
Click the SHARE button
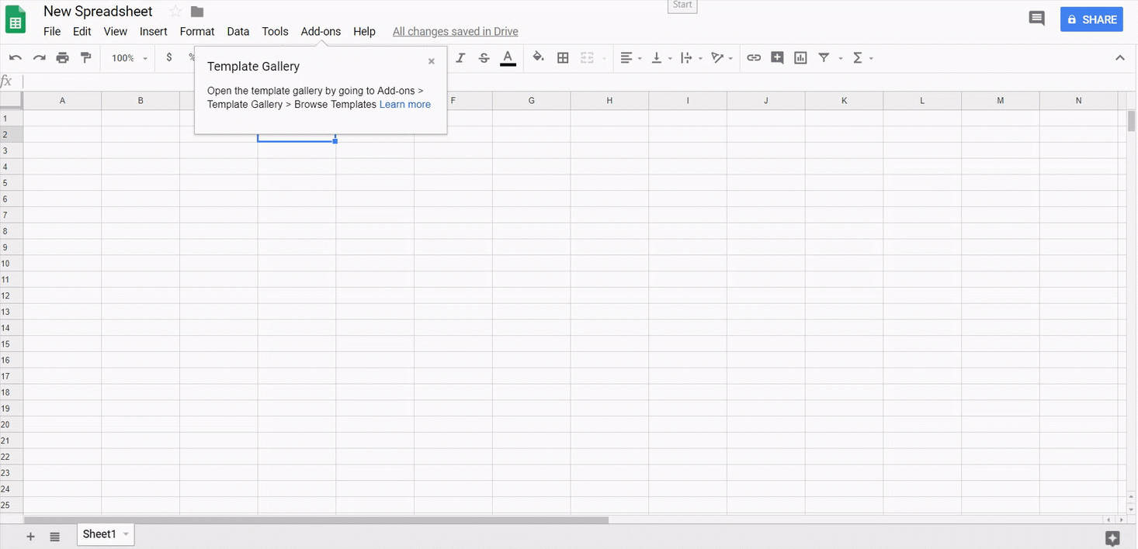pos(1091,19)
